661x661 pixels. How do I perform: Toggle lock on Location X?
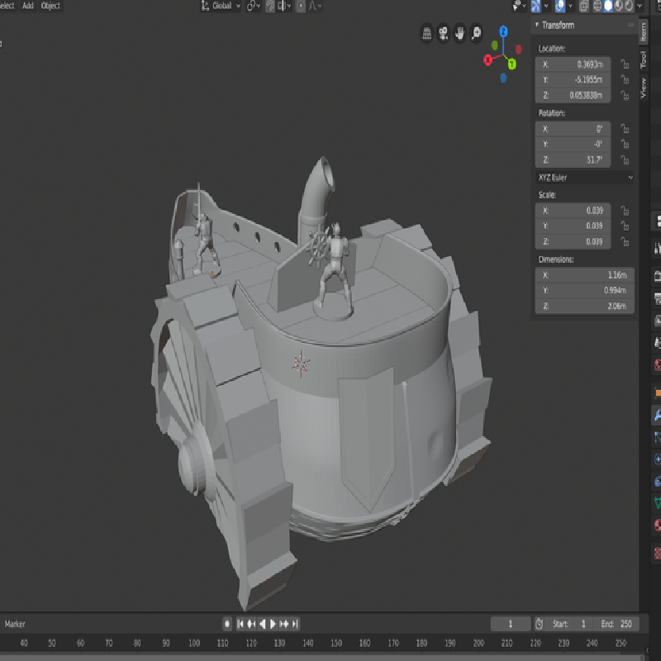tap(625, 64)
